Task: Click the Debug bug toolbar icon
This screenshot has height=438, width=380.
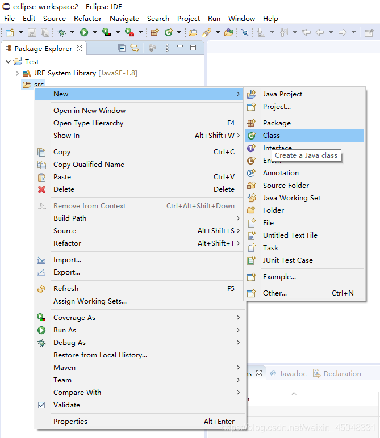Action: coord(61,32)
